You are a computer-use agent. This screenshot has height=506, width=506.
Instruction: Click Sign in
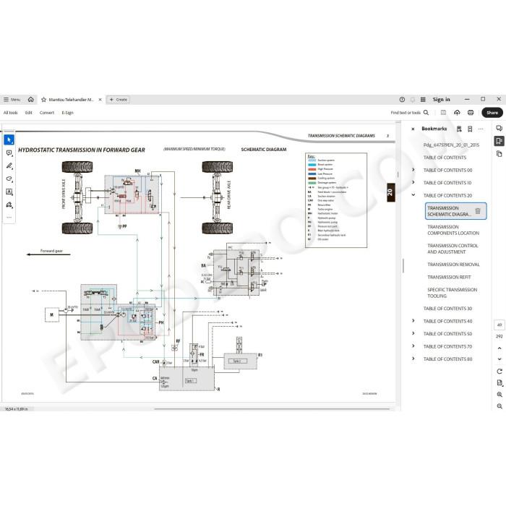(x=441, y=100)
